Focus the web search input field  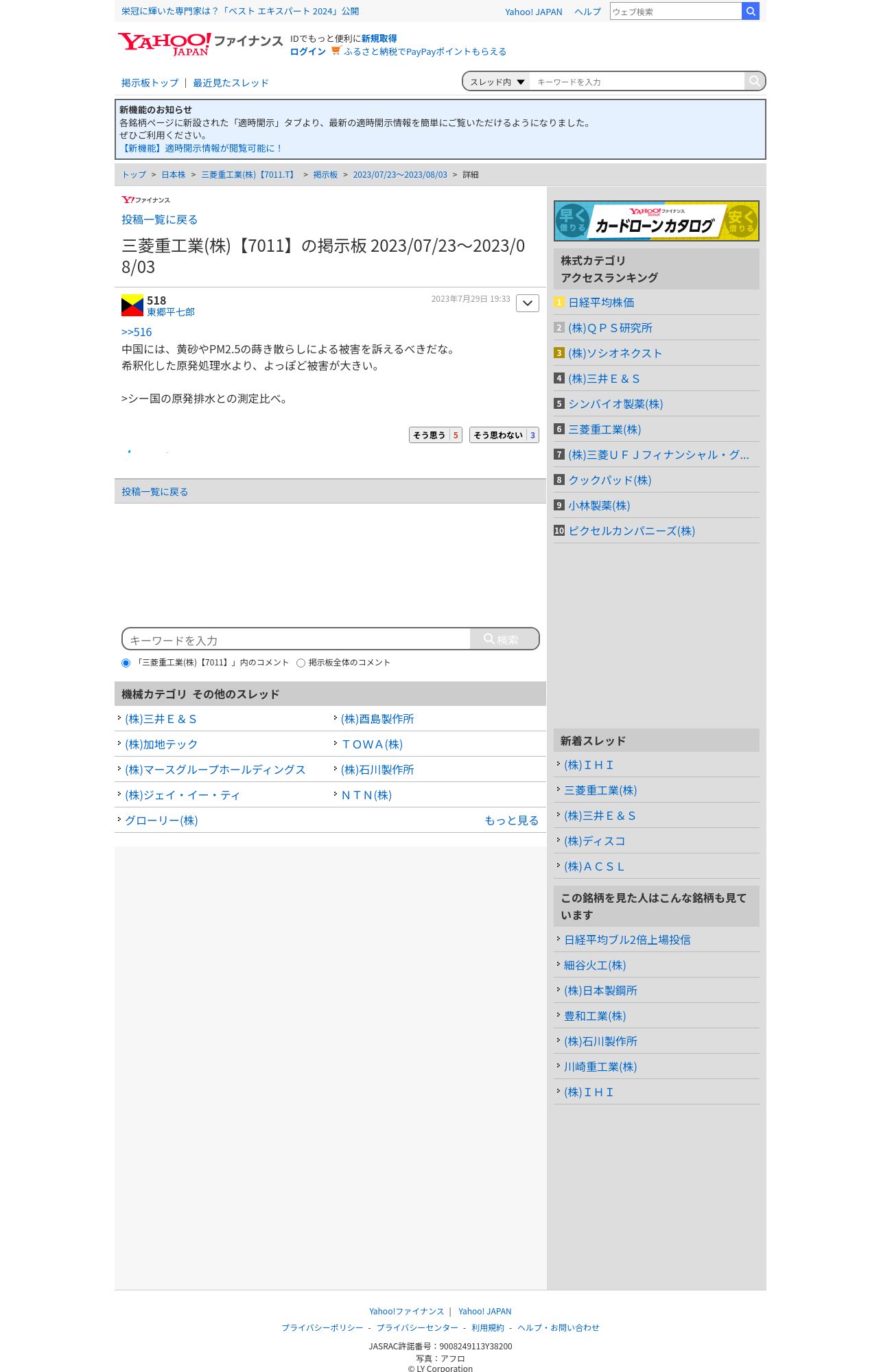click(x=676, y=11)
